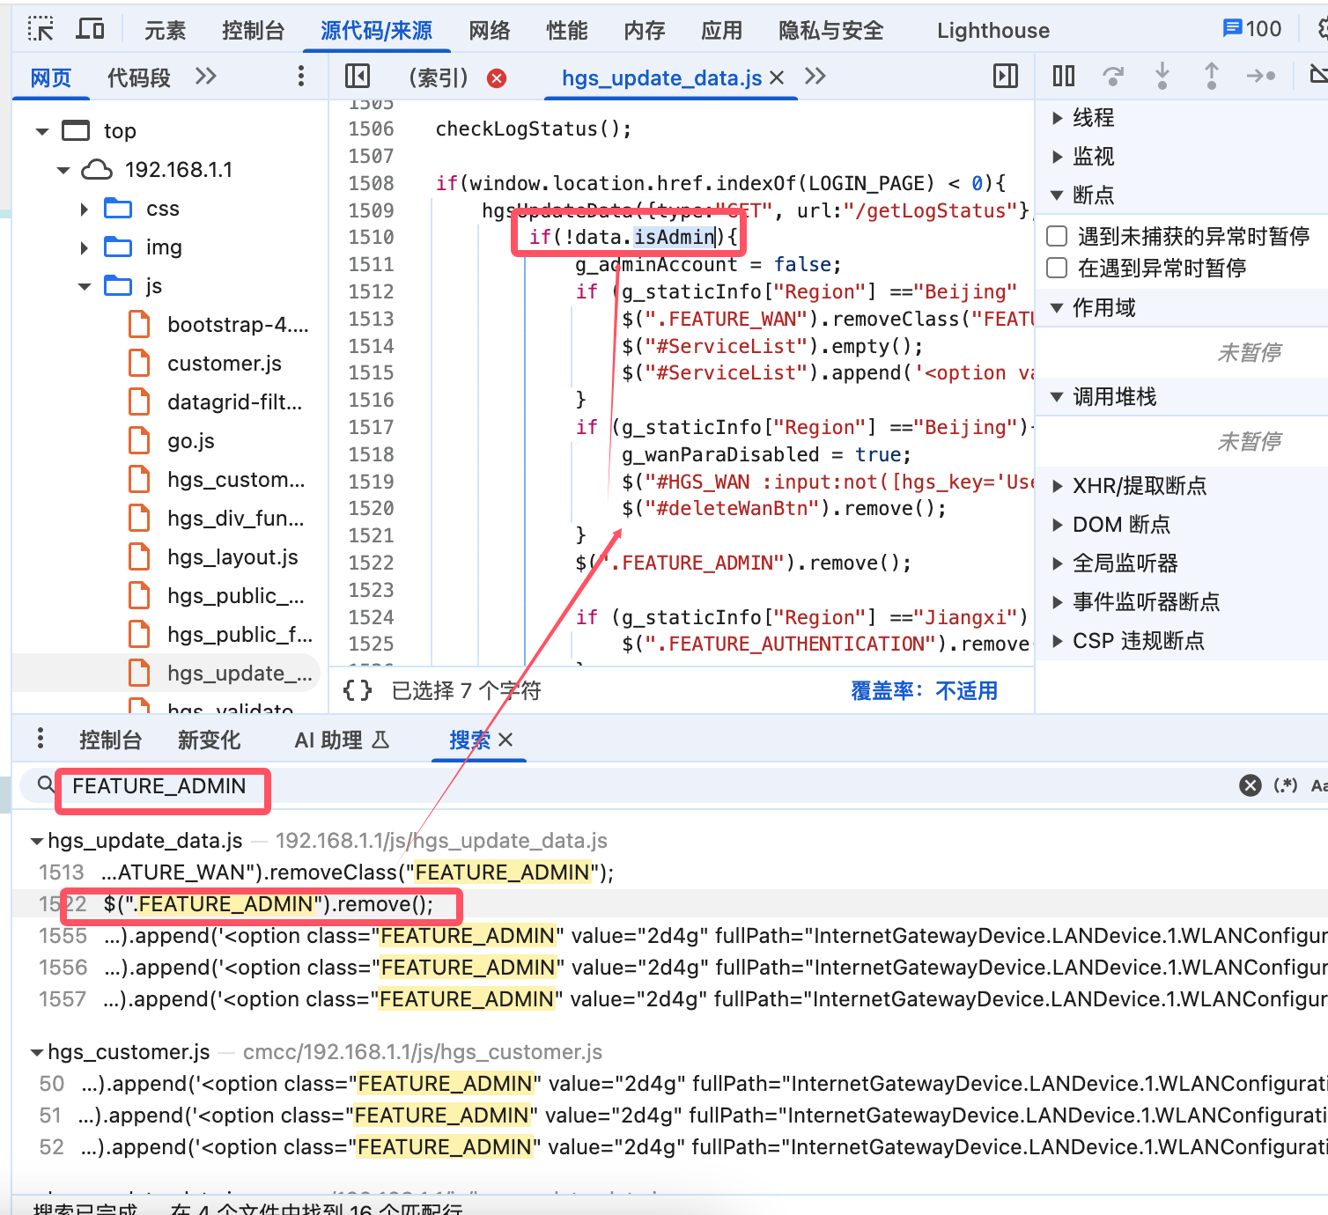Expand the css folder
Screen dimensions: 1328x1215
coord(85,209)
